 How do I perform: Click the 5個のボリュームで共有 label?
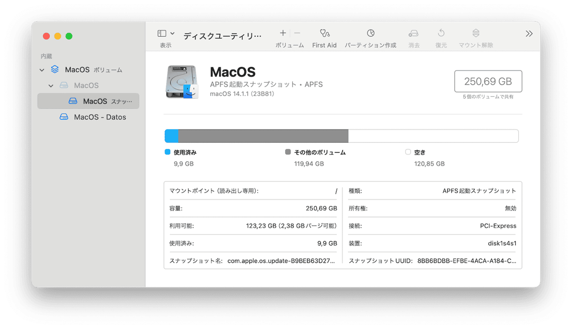pyautogui.click(x=488, y=97)
